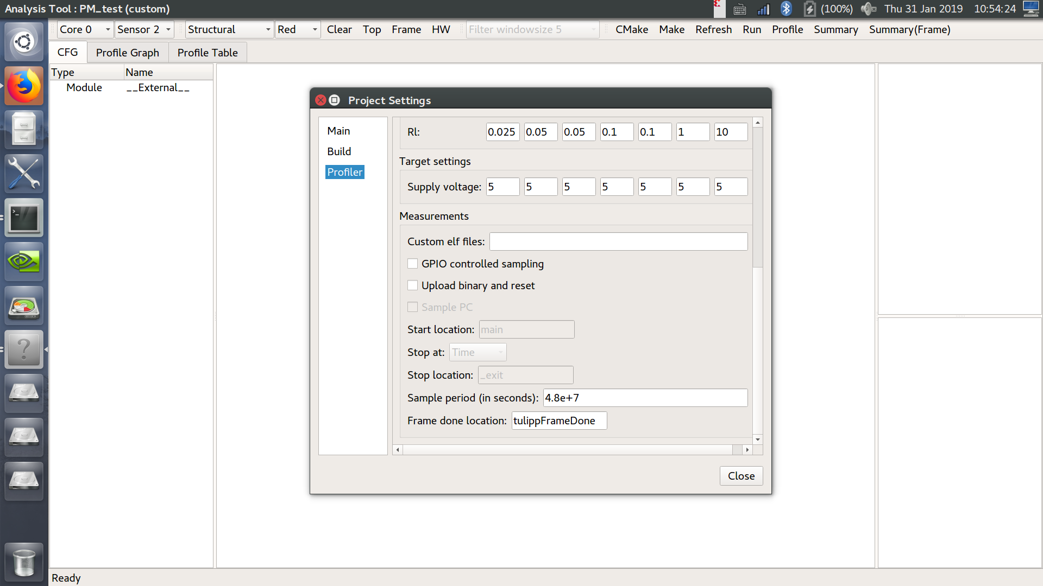The image size is (1043, 586).
Task: Click the settings horizontal scrollbar
Action: [x=567, y=450]
